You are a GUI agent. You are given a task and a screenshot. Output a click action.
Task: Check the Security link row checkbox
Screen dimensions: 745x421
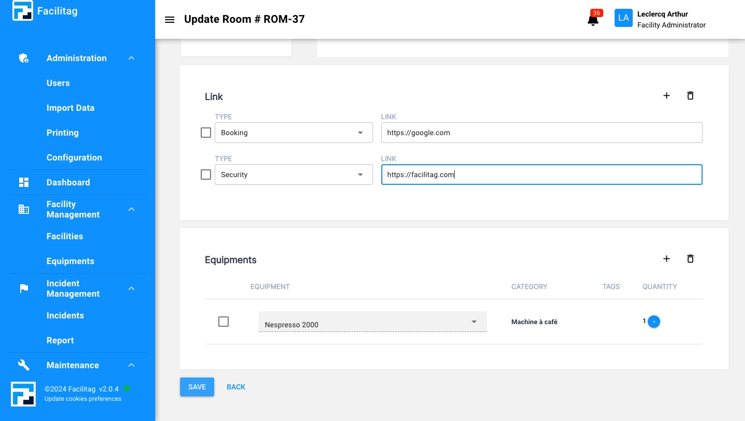[x=206, y=175]
